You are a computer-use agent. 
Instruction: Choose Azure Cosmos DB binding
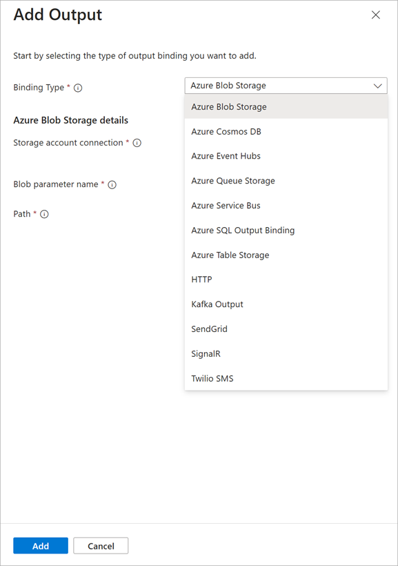tap(286, 131)
